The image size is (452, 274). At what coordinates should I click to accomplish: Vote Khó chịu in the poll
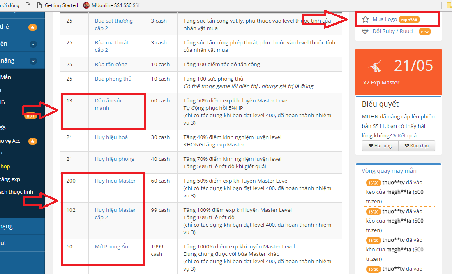[x=417, y=146]
